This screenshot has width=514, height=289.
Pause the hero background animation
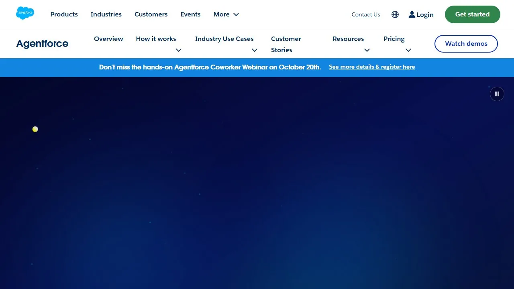(497, 94)
